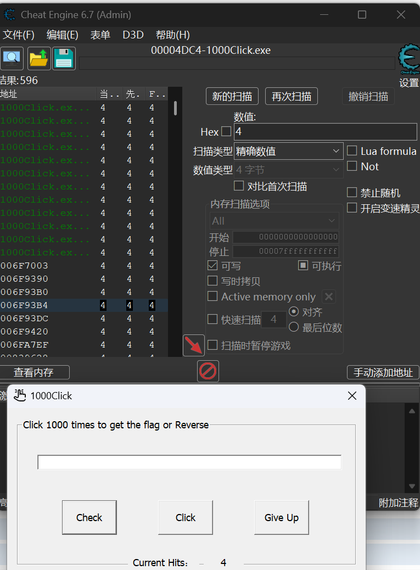Click the 停止 address field
This screenshot has height=570, width=420.
(285, 251)
